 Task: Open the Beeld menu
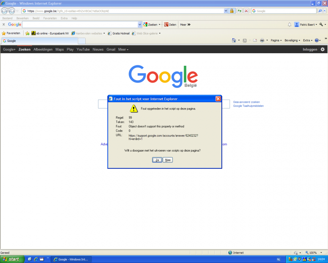point(36,18)
